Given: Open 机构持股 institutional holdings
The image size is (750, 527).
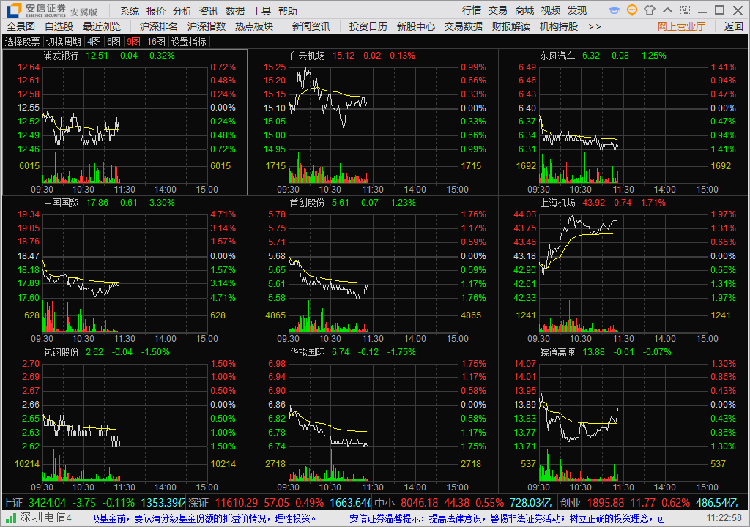Looking at the screenshot, I should (x=559, y=26).
